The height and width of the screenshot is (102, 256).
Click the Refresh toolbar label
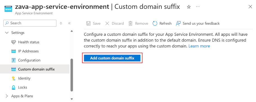(165, 23)
